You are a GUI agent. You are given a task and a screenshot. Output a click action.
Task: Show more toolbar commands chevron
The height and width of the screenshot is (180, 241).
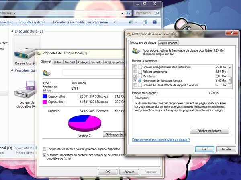(116, 22)
